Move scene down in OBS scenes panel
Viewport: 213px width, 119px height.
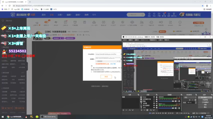click(x=133, y=110)
